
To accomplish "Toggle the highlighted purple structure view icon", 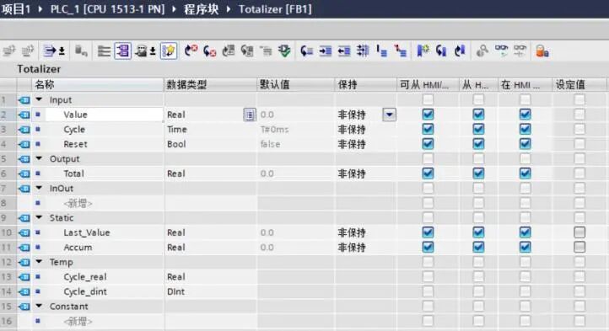I will click(123, 51).
